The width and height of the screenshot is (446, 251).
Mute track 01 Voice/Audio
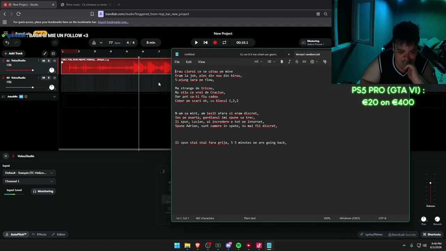44,61
